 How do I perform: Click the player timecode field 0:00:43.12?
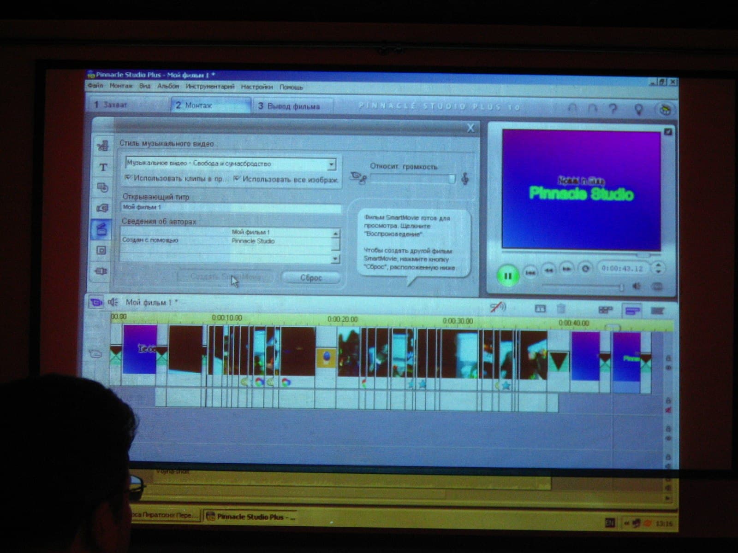pyautogui.click(x=622, y=268)
